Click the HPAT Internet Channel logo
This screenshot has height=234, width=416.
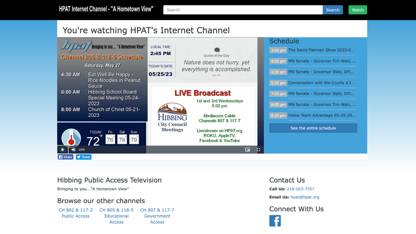coord(105,9)
